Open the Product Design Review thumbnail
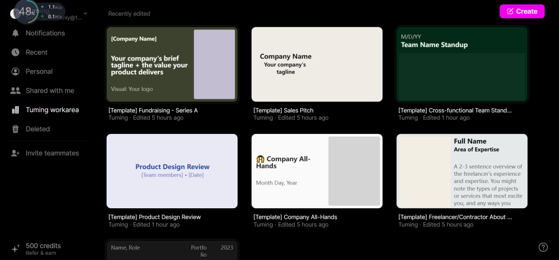 point(172,171)
